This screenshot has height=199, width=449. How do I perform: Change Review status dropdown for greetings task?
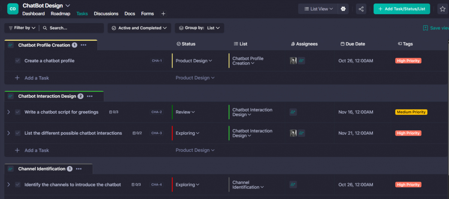click(x=185, y=112)
